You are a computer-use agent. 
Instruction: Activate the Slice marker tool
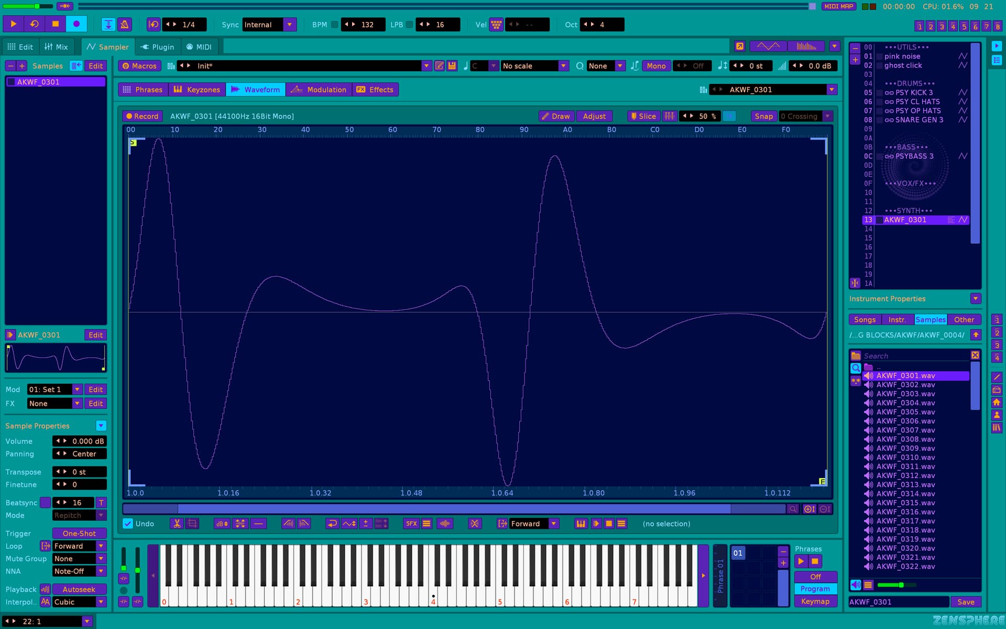coord(643,116)
